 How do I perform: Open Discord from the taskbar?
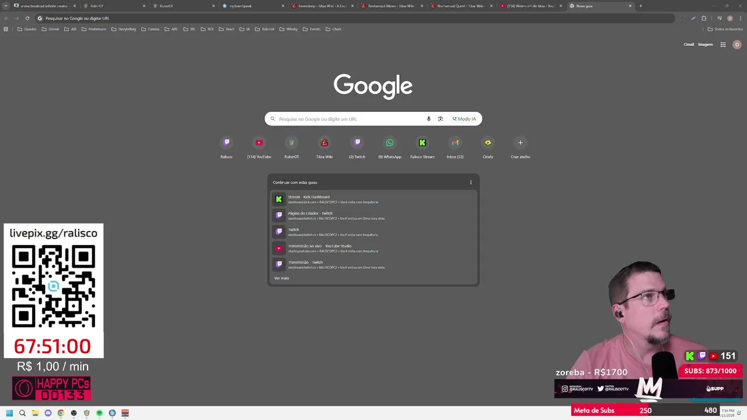(48, 413)
